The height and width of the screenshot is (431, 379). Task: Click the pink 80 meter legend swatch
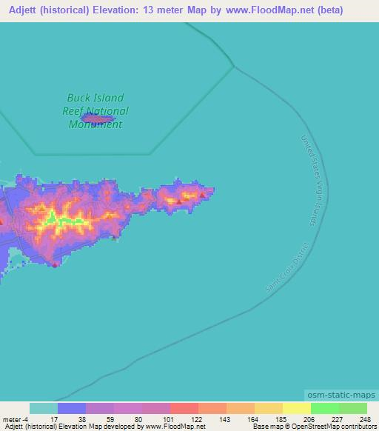[156, 408]
